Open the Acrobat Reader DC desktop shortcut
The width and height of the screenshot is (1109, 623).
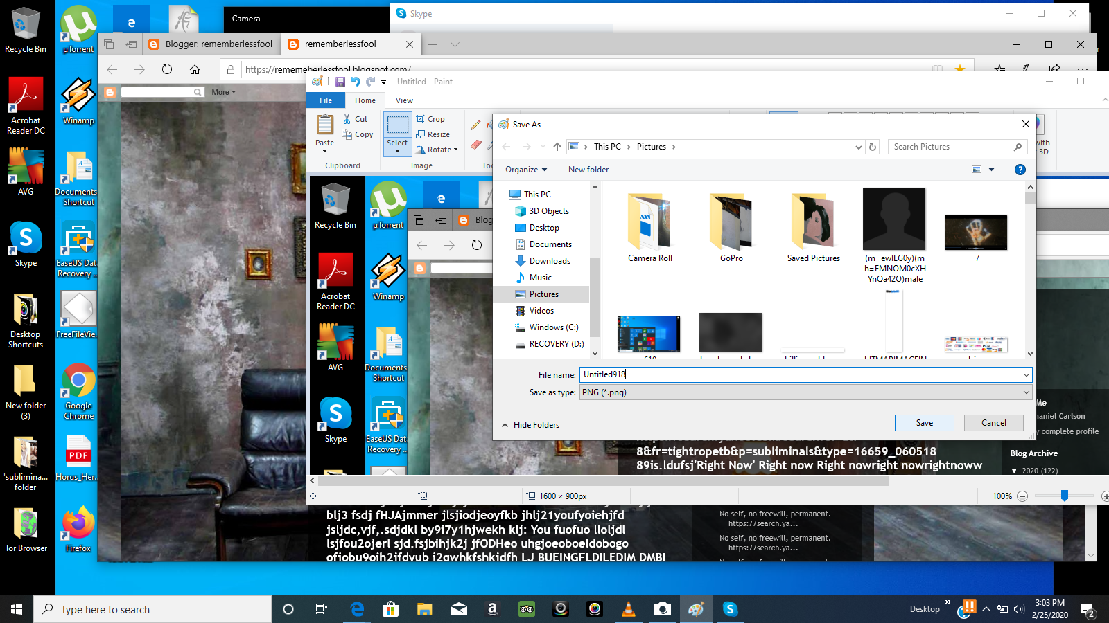click(26, 105)
